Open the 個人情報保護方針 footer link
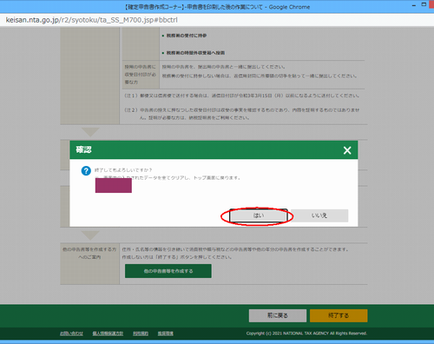 tap(108, 334)
